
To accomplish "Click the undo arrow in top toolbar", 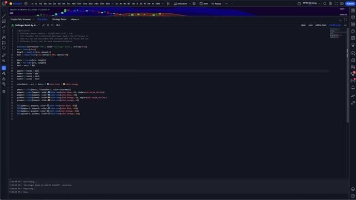I will pyautogui.click(x=226, y=4).
